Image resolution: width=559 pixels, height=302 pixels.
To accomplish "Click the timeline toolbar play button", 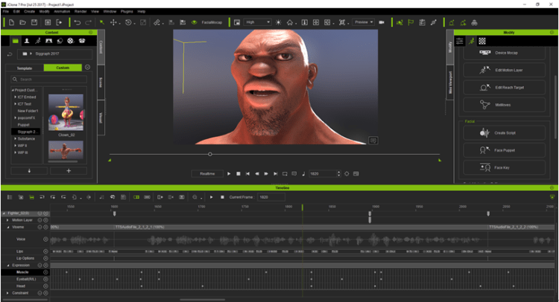I will [x=212, y=197].
